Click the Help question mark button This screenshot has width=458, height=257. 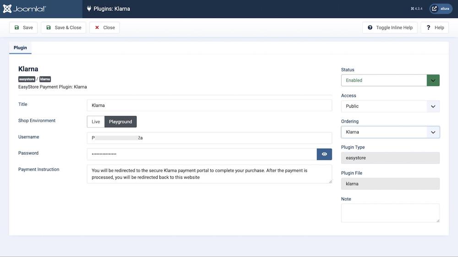(435, 27)
